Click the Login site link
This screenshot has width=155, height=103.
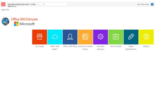[x=5, y=10]
